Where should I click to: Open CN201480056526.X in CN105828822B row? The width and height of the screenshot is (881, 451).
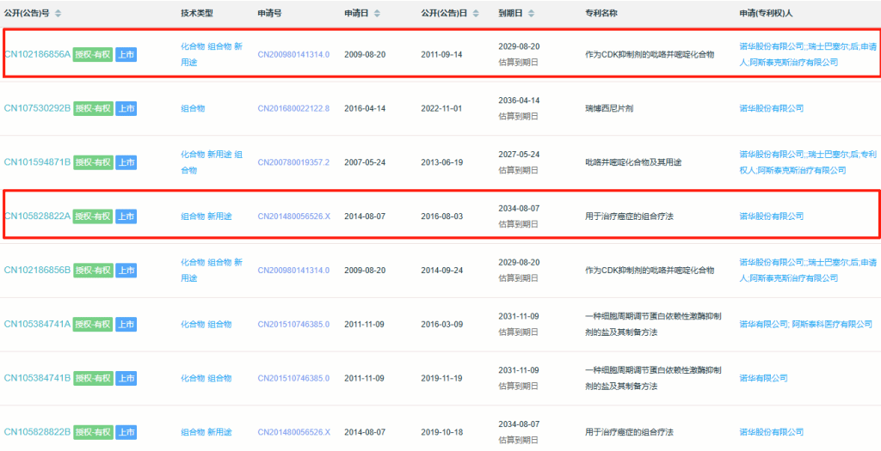294,432
